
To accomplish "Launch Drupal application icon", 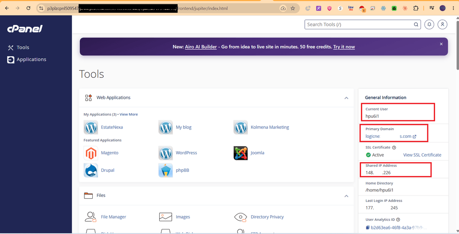I will click(x=91, y=170).
